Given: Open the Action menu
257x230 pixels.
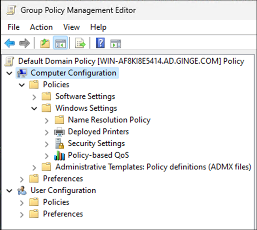Looking at the screenshot, I should click(x=41, y=27).
